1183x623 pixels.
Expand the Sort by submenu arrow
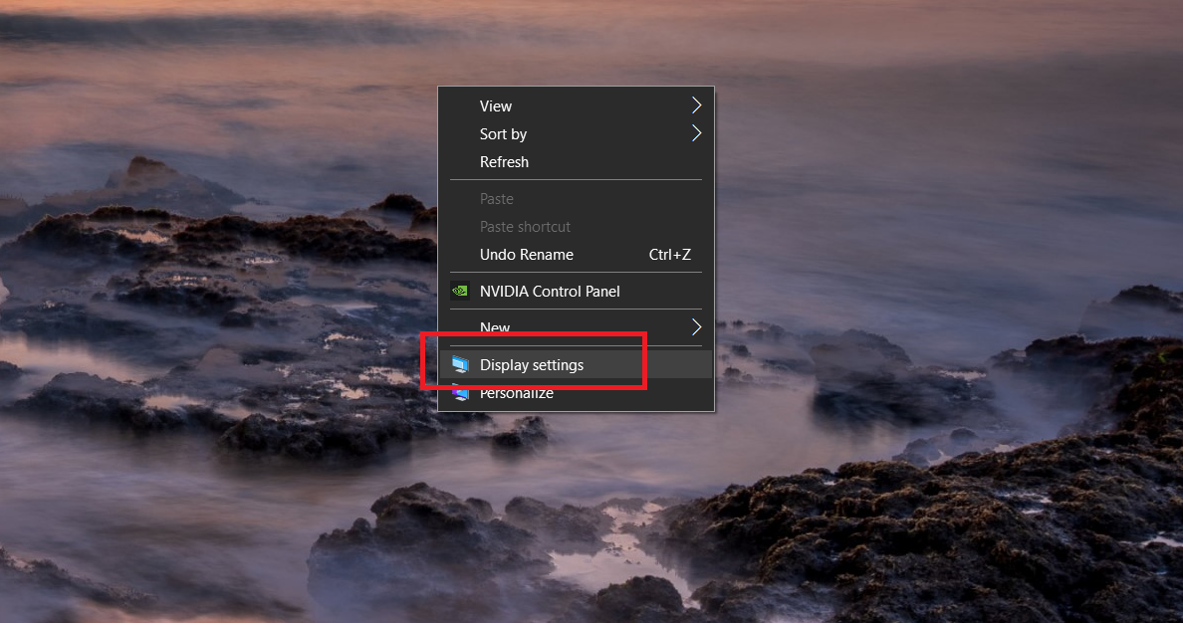(x=696, y=133)
